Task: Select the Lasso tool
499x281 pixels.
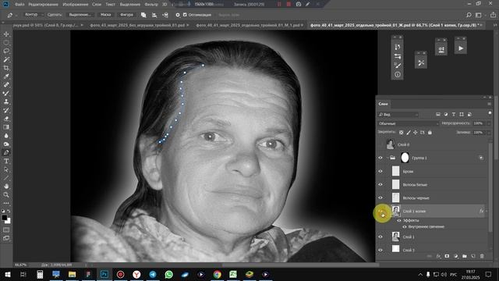Action: 6,51
